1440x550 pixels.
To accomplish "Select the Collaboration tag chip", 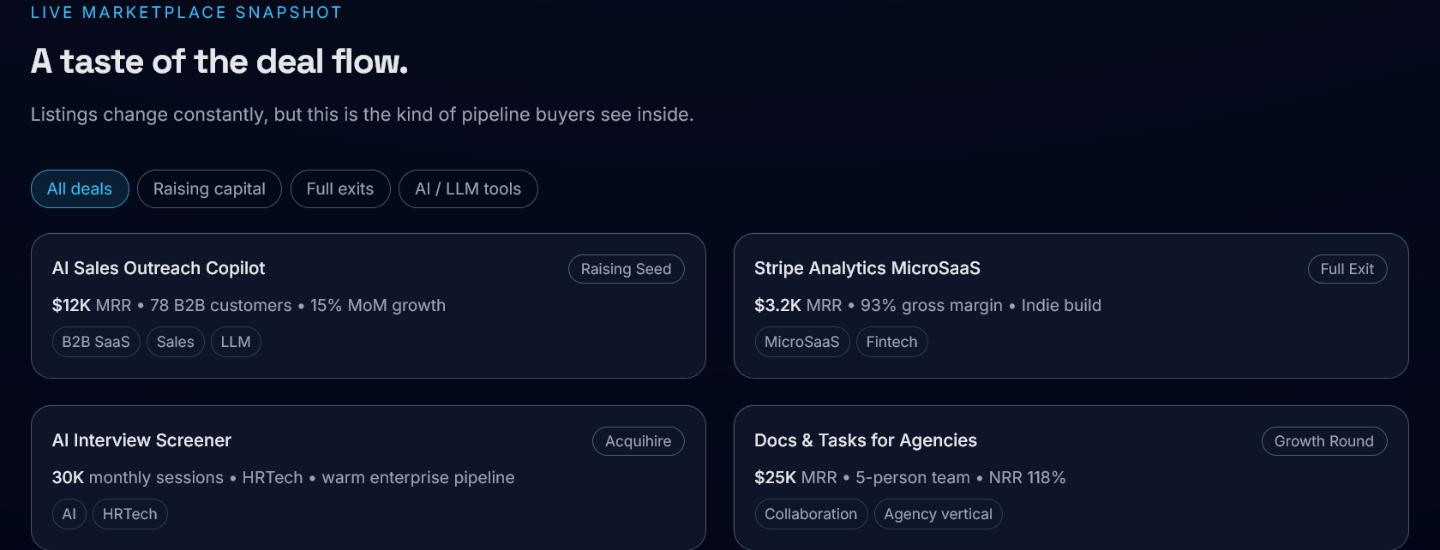I will tap(811, 514).
